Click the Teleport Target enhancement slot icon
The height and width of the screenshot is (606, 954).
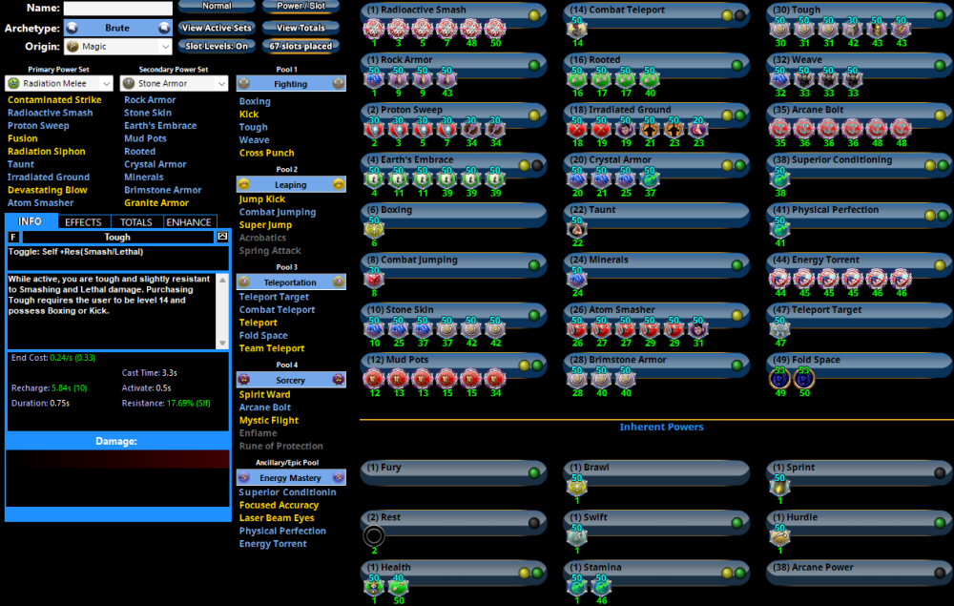click(780, 327)
